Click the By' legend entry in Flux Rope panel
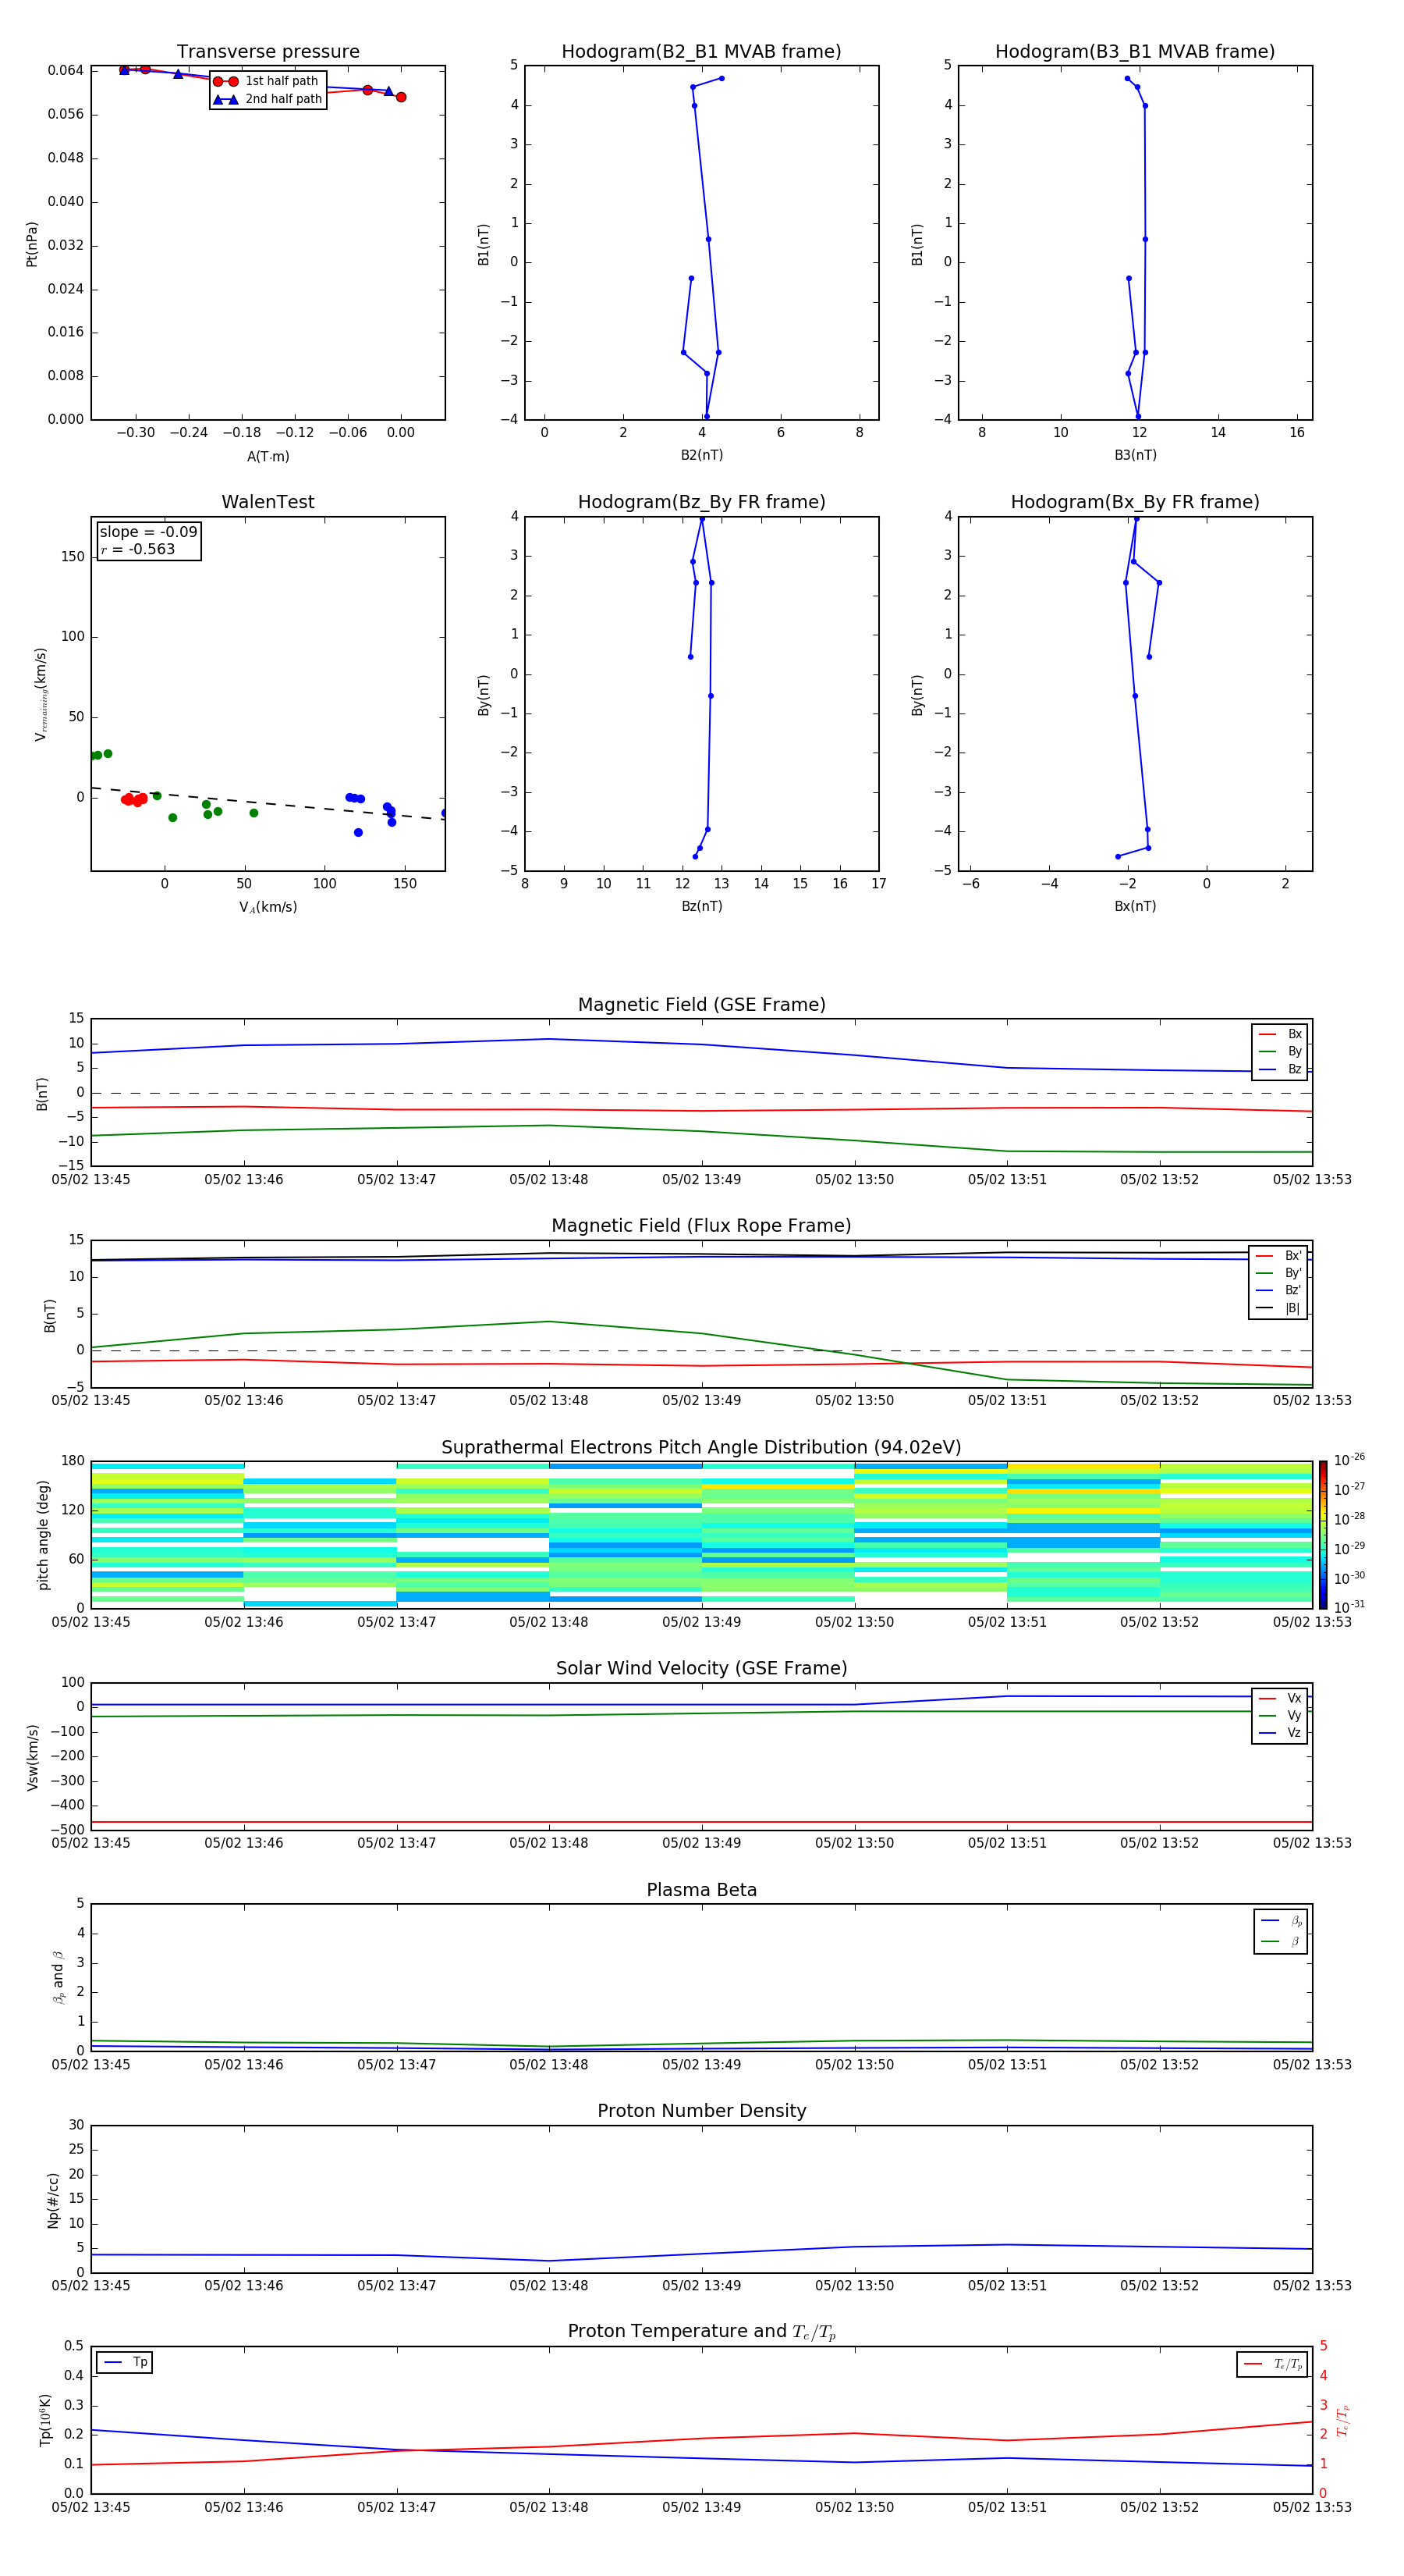Screen dimensions: 1404x2576 coord(1278,1273)
